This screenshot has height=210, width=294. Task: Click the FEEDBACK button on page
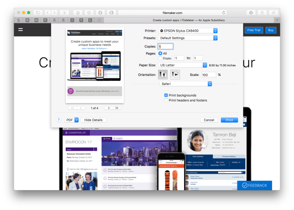[x=254, y=186]
